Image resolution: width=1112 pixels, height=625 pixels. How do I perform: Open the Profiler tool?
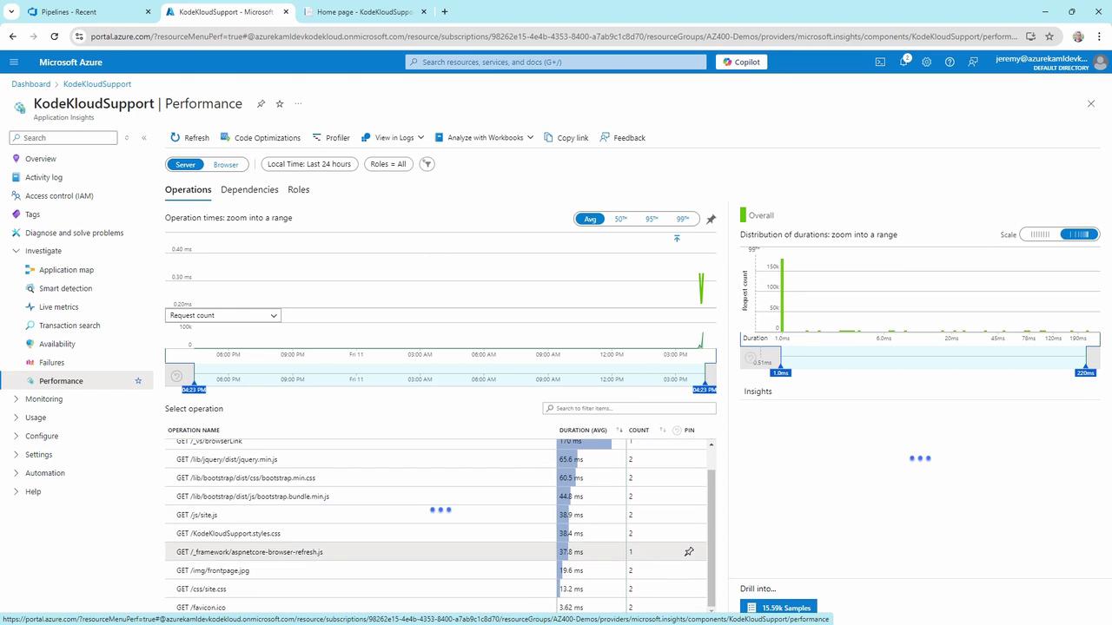point(331,138)
